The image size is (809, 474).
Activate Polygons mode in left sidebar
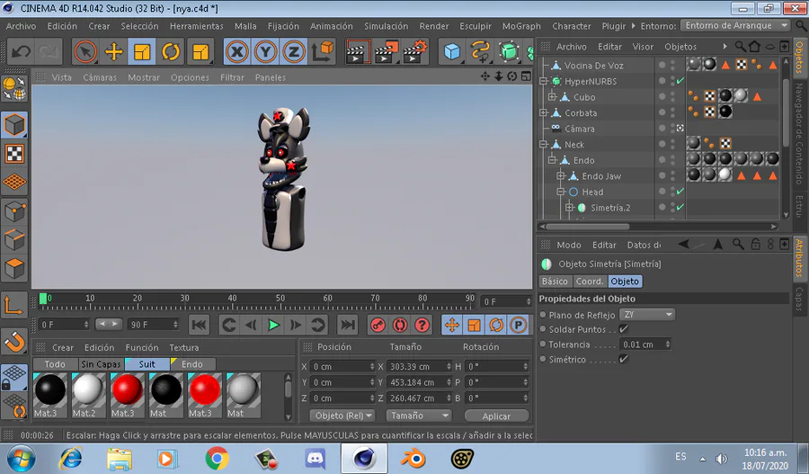[13, 269]
